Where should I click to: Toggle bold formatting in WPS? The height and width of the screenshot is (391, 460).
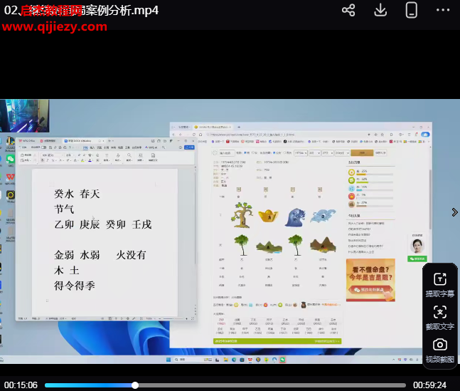point(42,160)
